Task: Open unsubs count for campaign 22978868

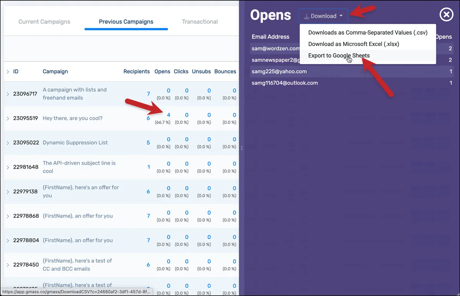Action: (209, 213)
